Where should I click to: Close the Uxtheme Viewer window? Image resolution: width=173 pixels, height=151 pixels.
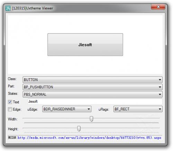158,7
